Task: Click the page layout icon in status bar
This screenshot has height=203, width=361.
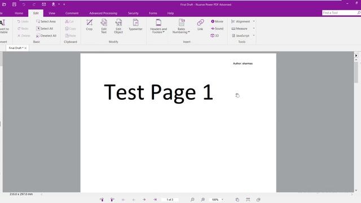Action: click(248, 200)
